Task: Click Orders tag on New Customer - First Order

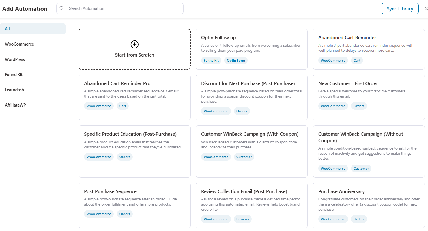Action: click(359, 106)
